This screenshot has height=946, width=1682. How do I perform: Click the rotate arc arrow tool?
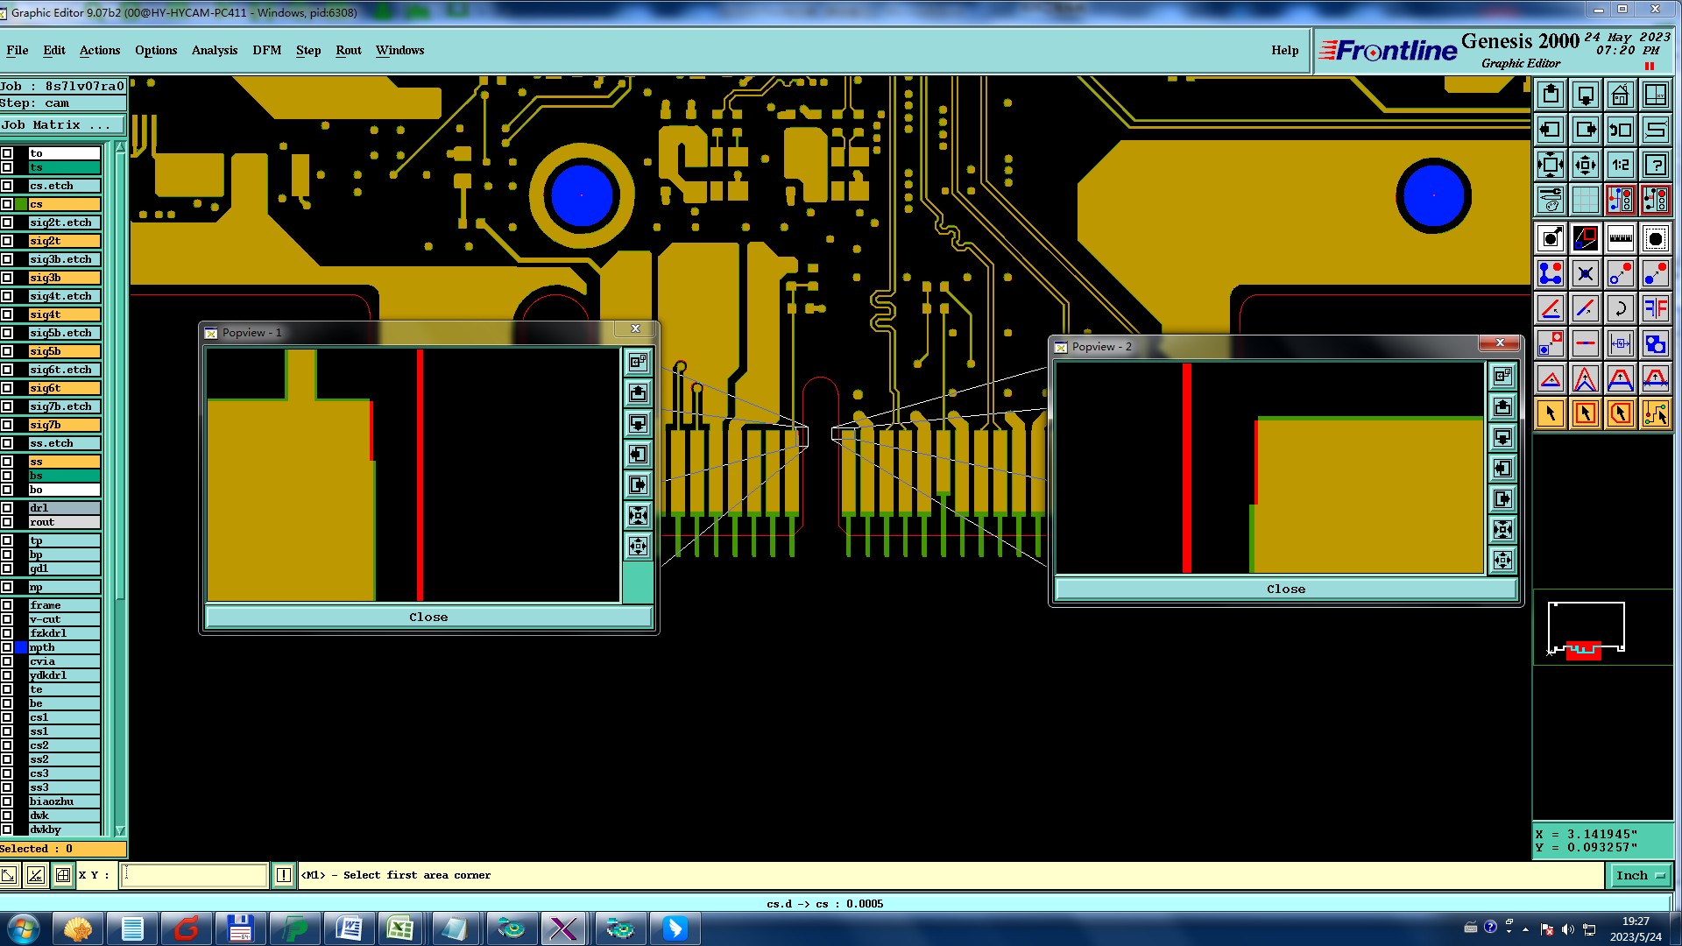(1621, 308)
